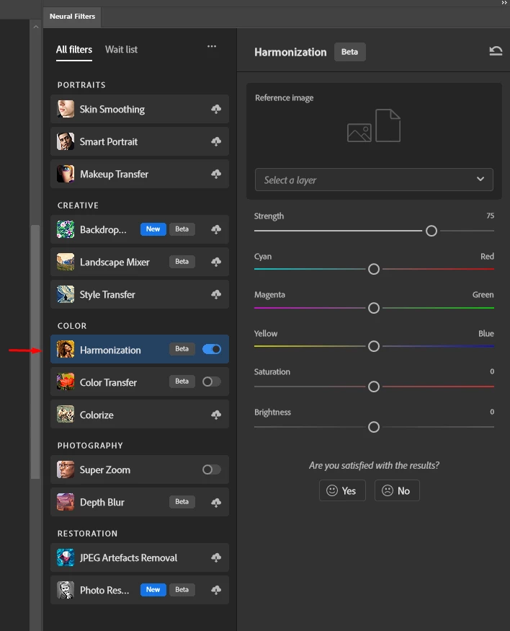Click the Depth Blur thumbnail
The width and height of the screenshot is (510, 631).
point(66,502)
